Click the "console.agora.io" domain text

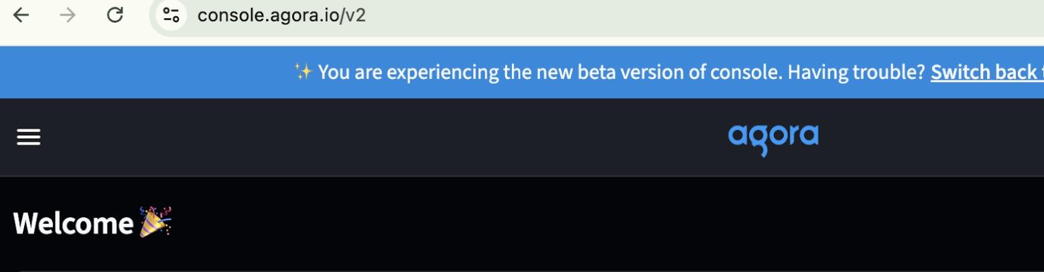pos(268,15)
